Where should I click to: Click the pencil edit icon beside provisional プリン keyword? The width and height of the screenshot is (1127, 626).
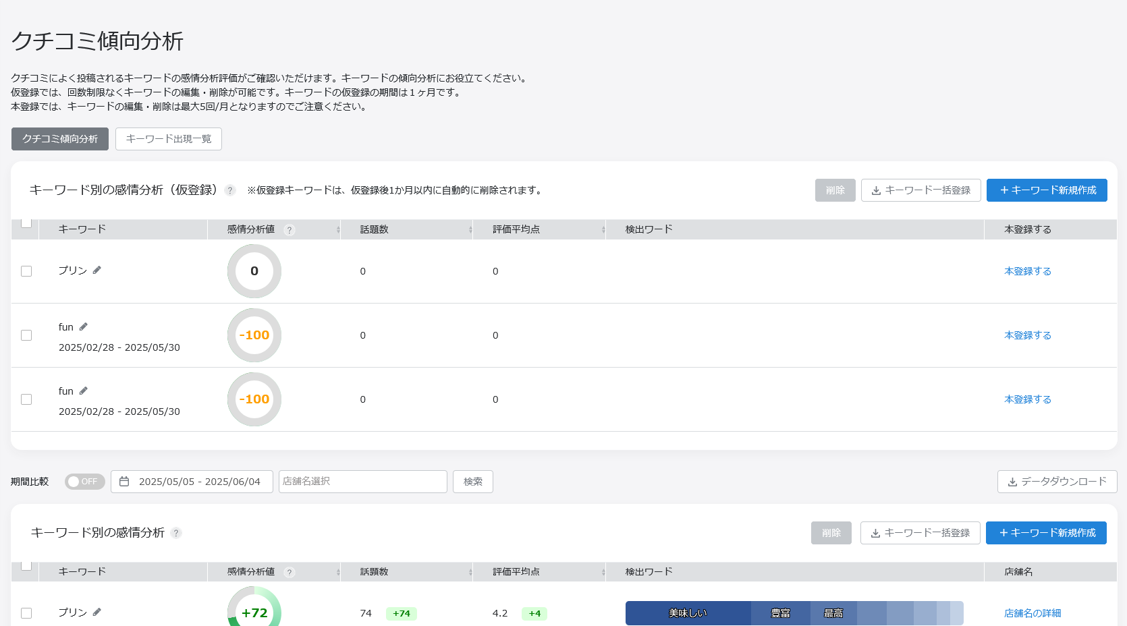tap(97, 270)
